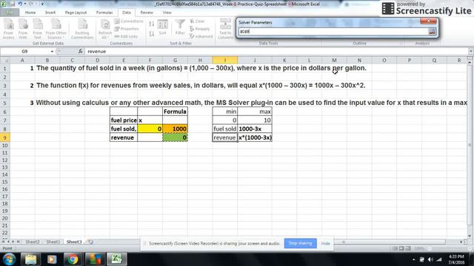
Task: Click the From Access icon
Action: tap(8, 30)
